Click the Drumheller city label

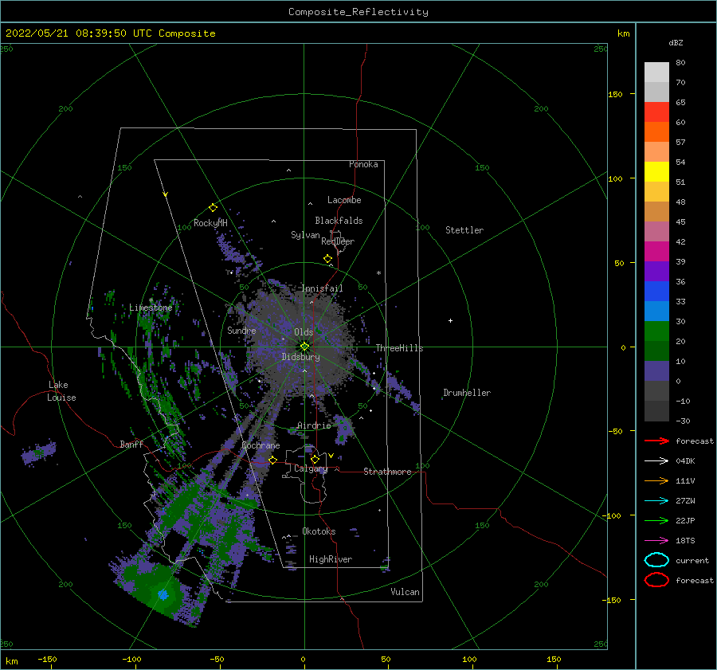[467, 393]
